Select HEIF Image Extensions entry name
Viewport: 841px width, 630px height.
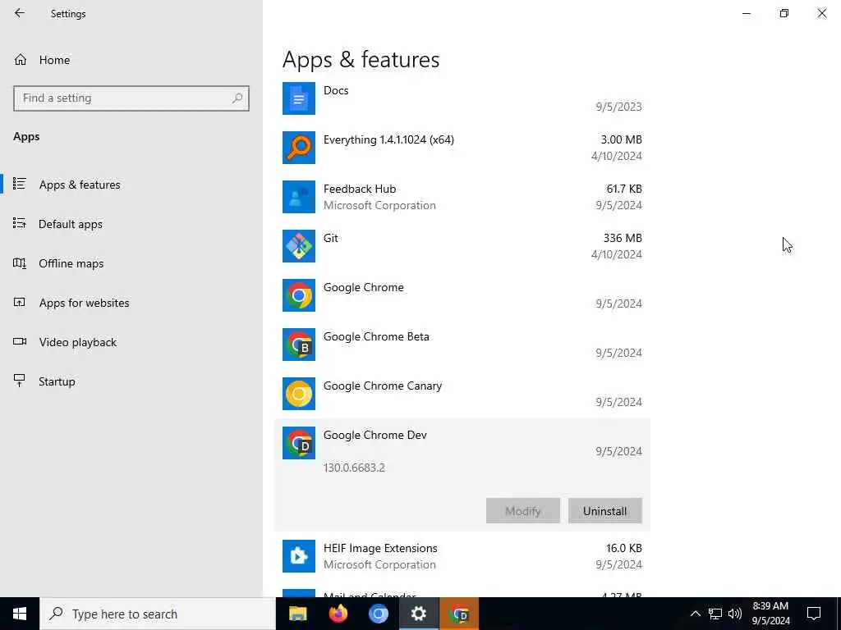tap(380, 548)
